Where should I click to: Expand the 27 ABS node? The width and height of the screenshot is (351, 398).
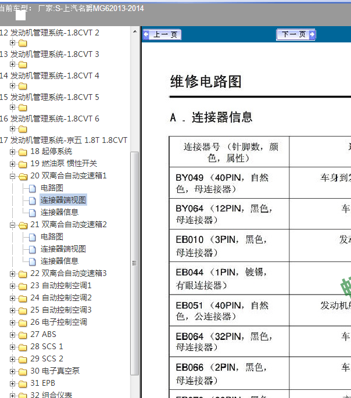[x=12, y=335]
